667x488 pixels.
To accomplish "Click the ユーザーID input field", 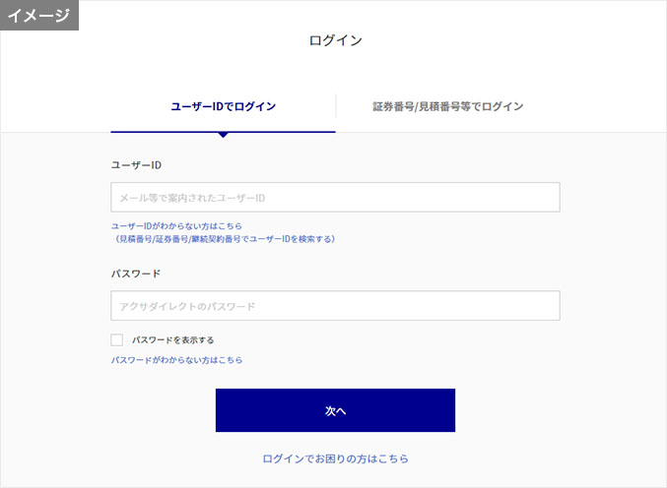I will (335, 197).
